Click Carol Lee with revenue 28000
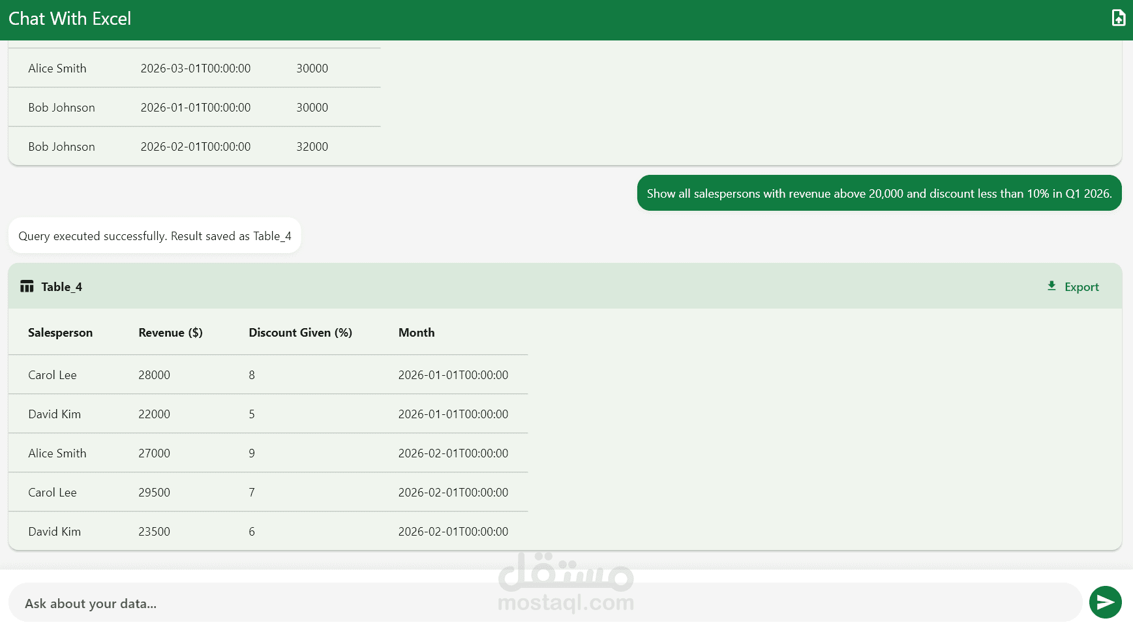The image size is (1133, 627). pyautogui.click(x=52, y=375)
